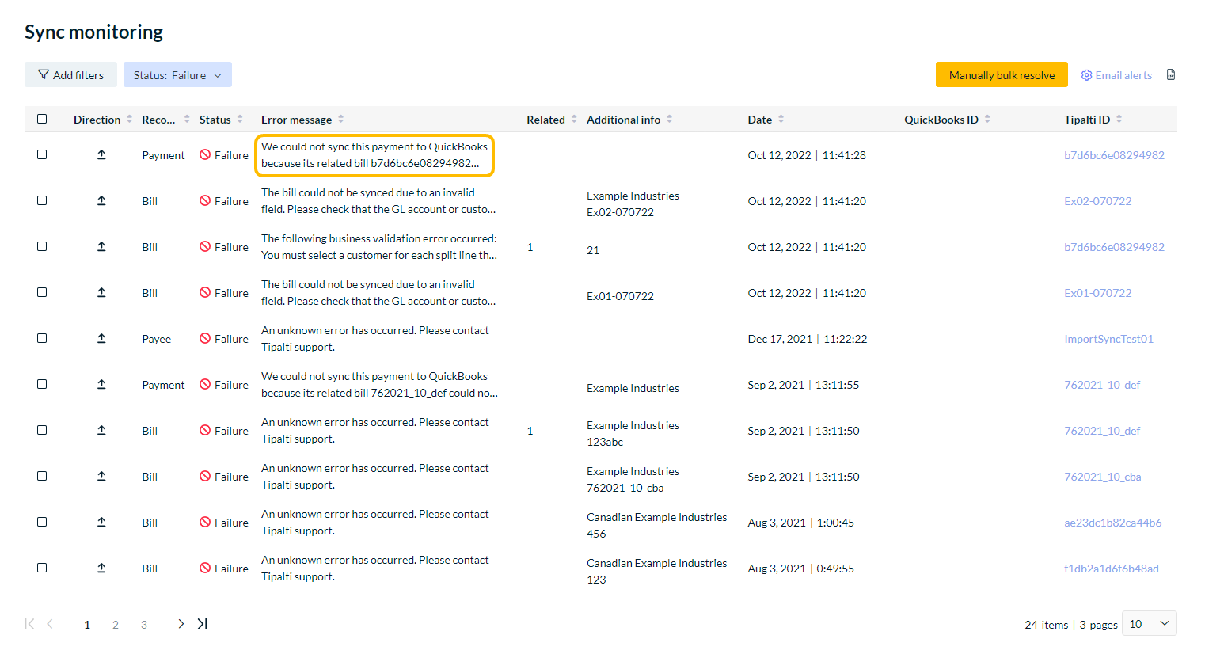Sort by the Date column arrows

pos(781,120)
